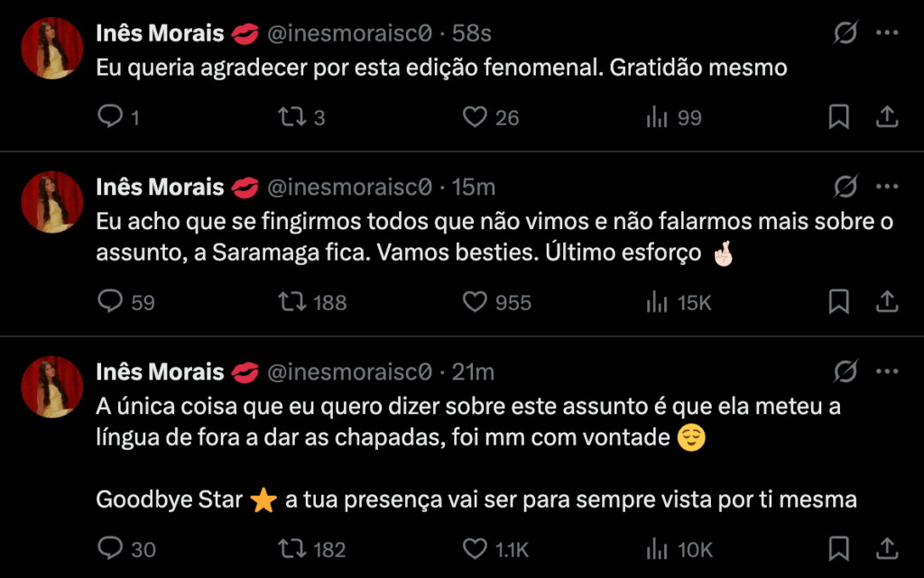924x578 pixels.
Task: Open the 21m timestamp of the last tweet
Action: [x=473, y=372]
